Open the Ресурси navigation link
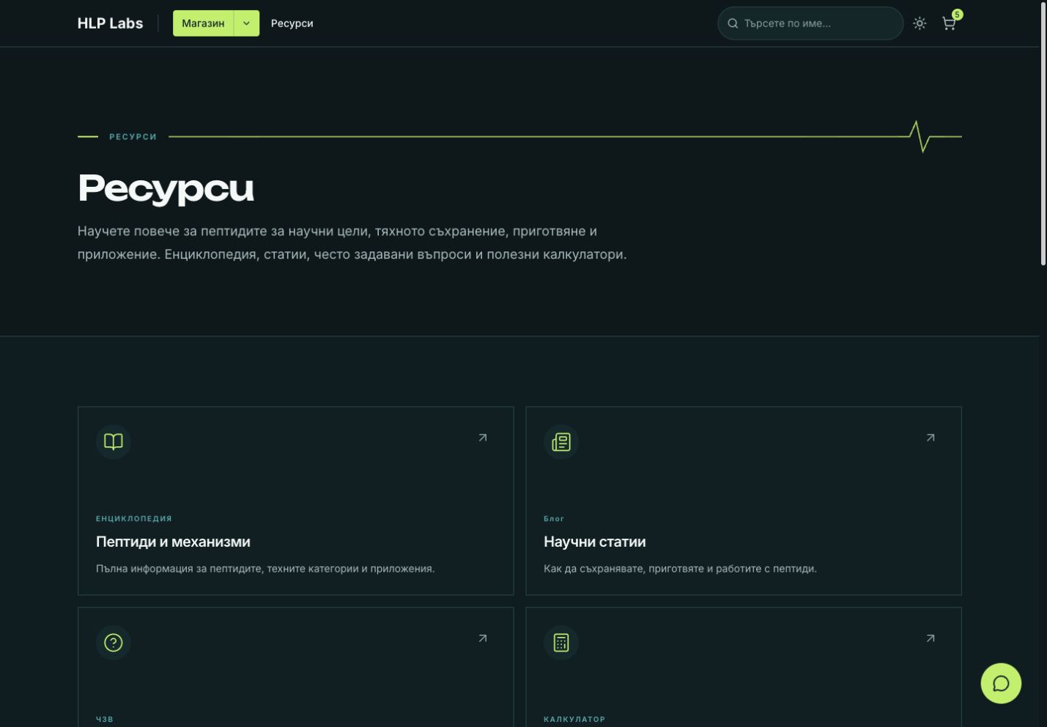The height and width of the screenshot is (727, 1047). 292,23
